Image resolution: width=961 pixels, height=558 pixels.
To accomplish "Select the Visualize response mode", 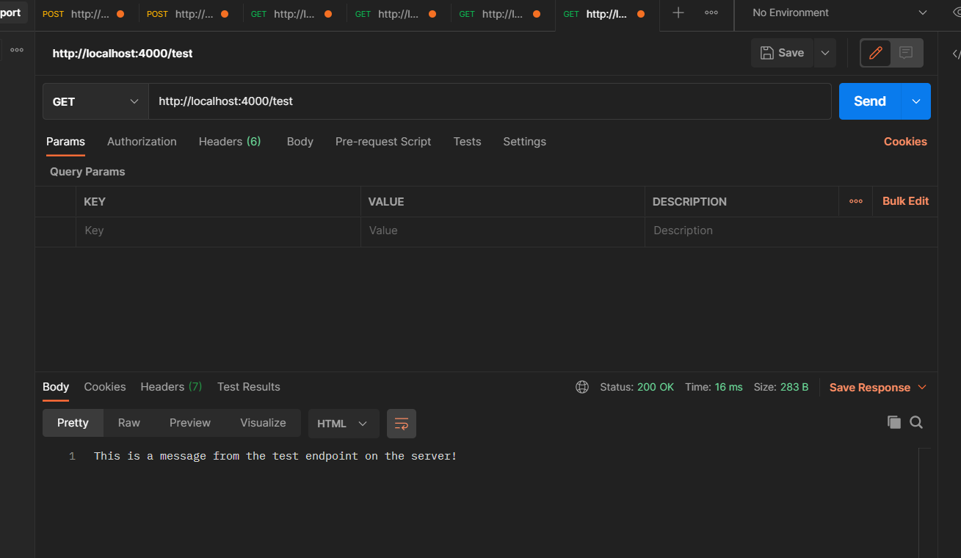I will [262, 422].
